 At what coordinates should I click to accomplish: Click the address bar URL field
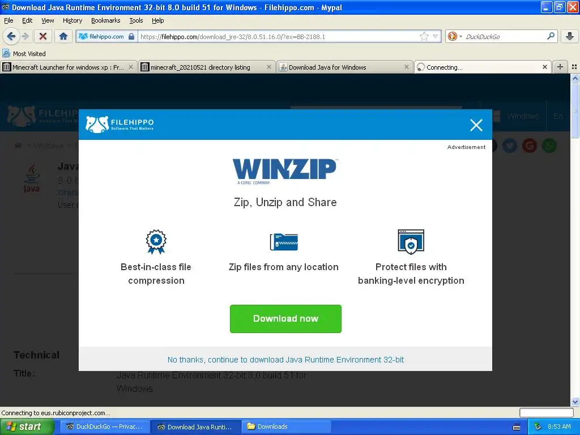point(278,36)
